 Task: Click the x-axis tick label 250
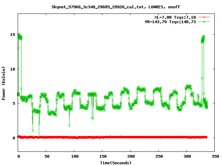click(159, 156)
